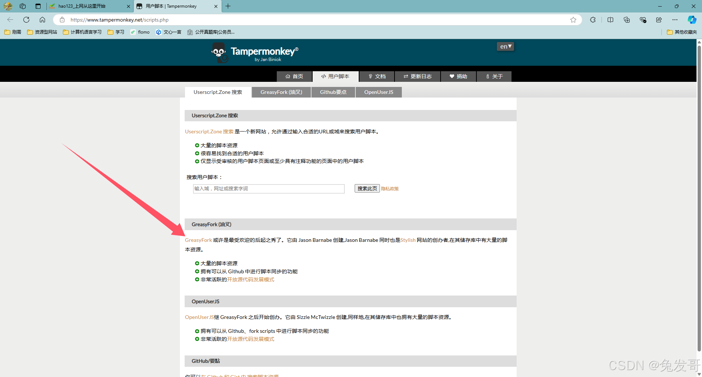The height and width of the screenshot is (377, 702).
Task: Open the GreasyFork link
Action: (199, 240)
